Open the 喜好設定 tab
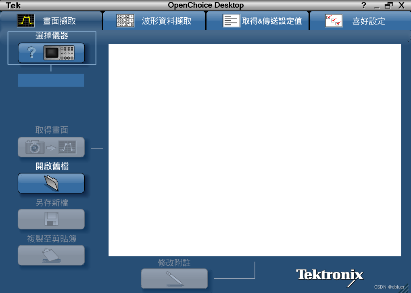 361,21
